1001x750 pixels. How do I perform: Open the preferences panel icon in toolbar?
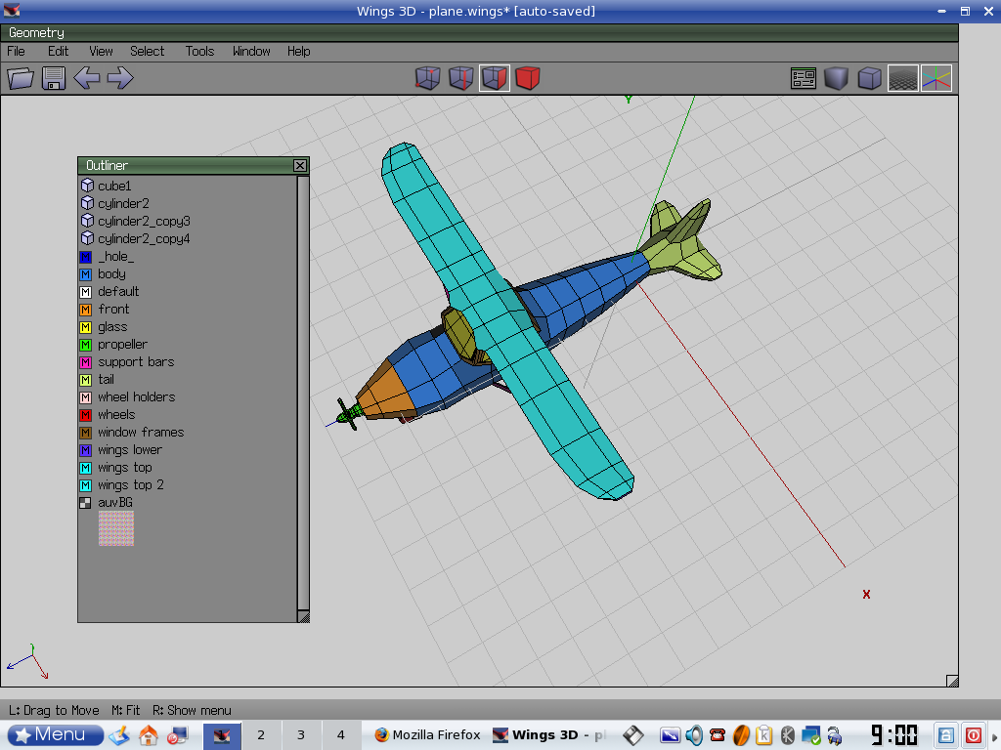(804, 78)
